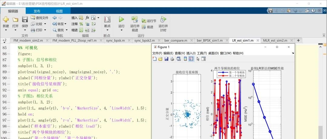Click the Breakpoints (断点) icon
Viewport: 327px width, 139px height.
pyautogui.click(x=107, y=20)
